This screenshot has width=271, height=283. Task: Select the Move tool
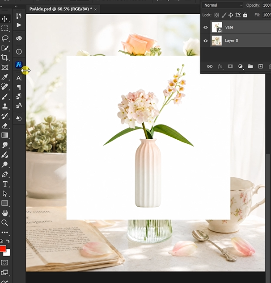pos(5,19)
